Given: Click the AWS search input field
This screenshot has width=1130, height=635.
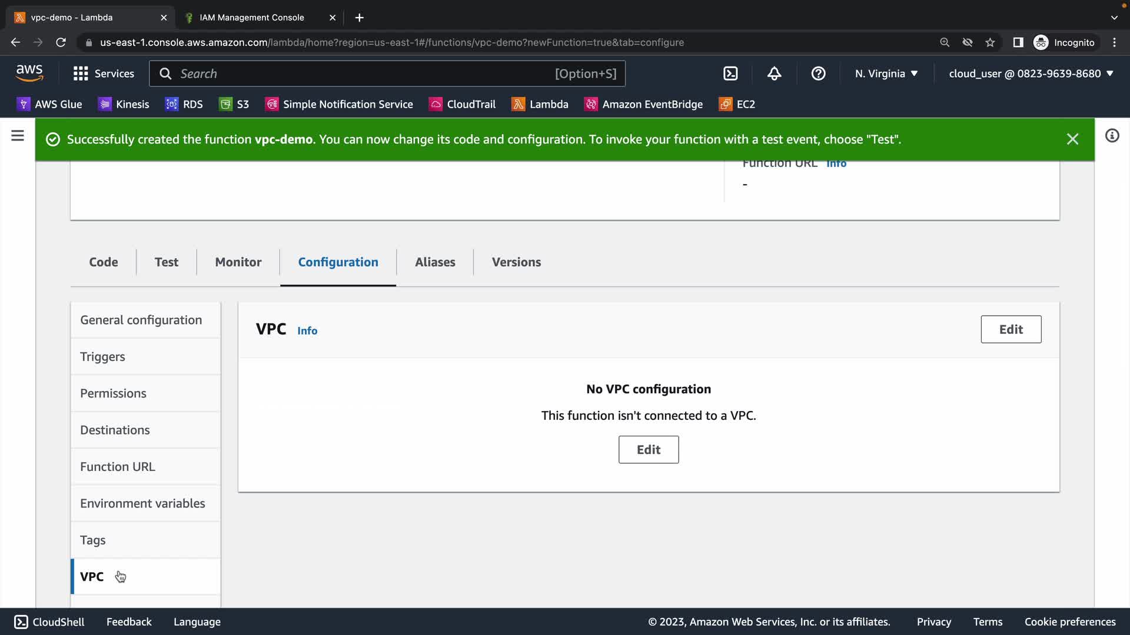Looking at the screenshot, I should pyautogui.click(x=365, y=73).
